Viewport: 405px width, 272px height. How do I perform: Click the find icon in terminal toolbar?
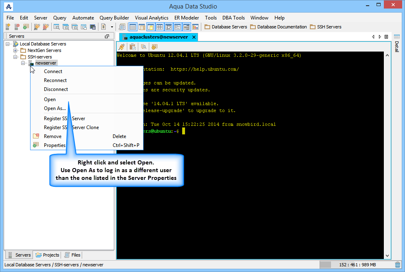click(144, 47)
